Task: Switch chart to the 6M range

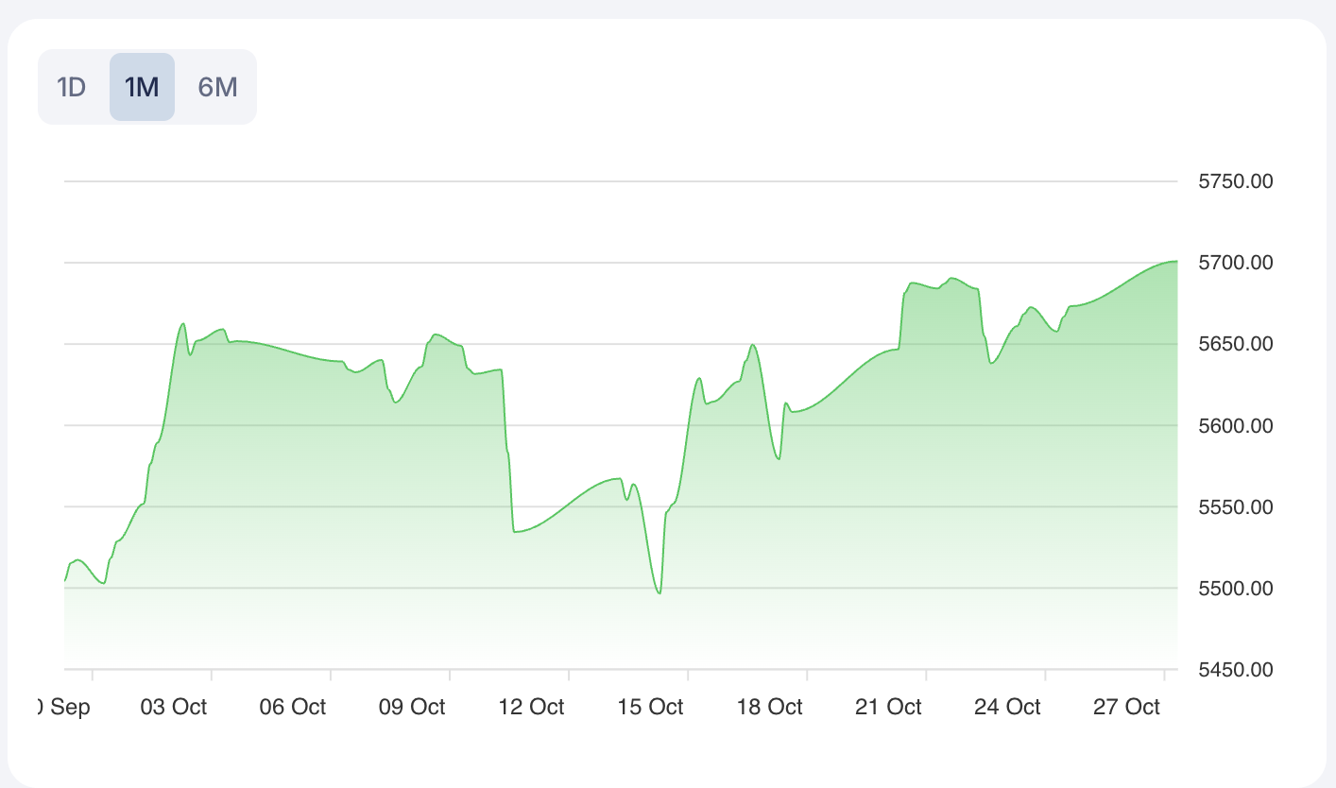Action: pyautogui.click(x=217, y=87)
